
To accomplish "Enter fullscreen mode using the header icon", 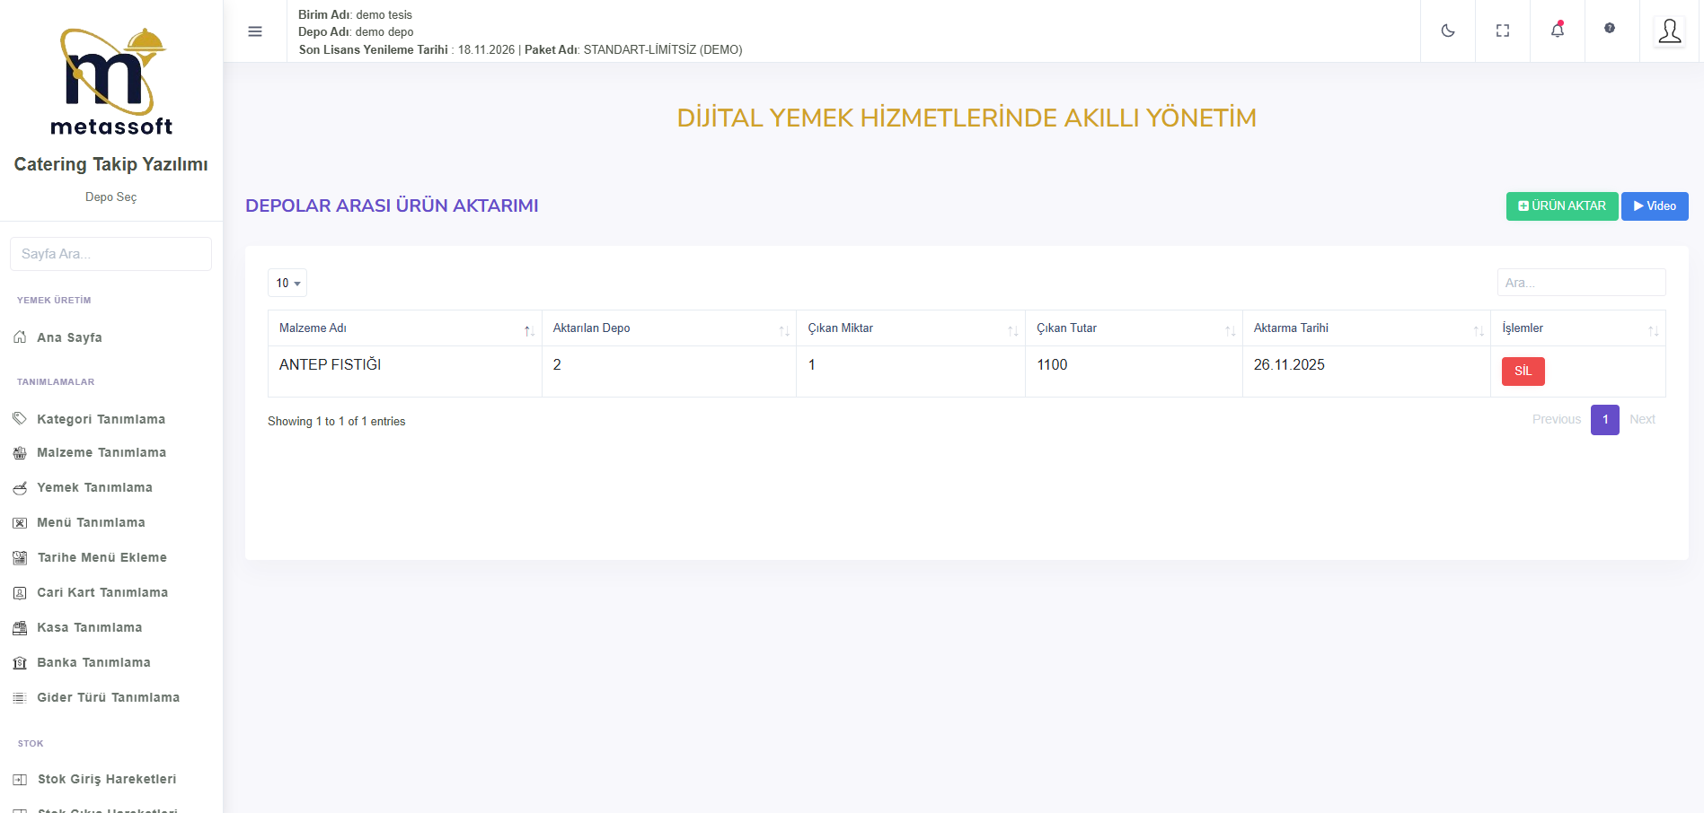I will pos(1502,31).
